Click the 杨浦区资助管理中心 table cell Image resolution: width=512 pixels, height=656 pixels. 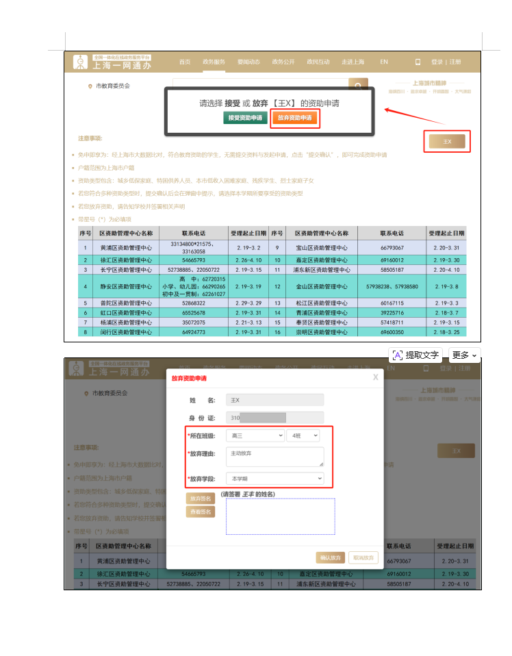click(126, 323)
